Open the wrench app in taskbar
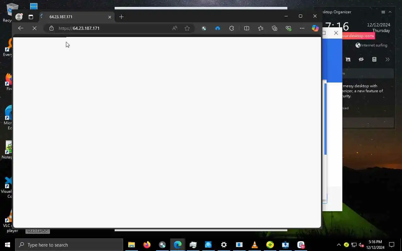The height and width of the screenshot is (251, 402). 162,245
